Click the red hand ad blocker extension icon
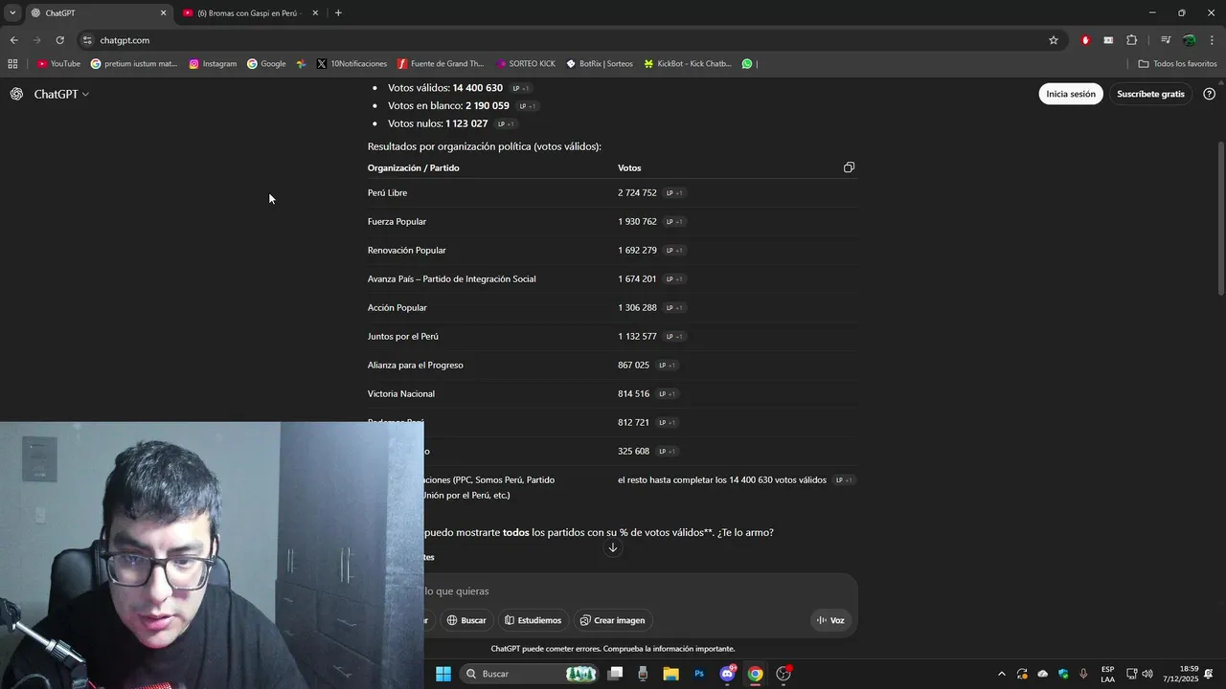This screenshot has width=1226, height=689. 1085,40
